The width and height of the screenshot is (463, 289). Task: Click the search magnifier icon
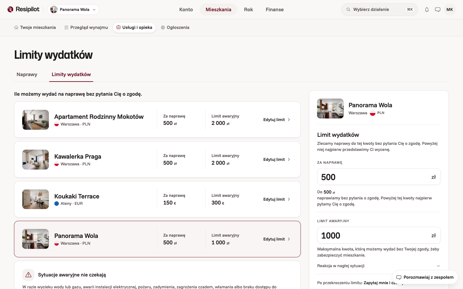(348, 10)
